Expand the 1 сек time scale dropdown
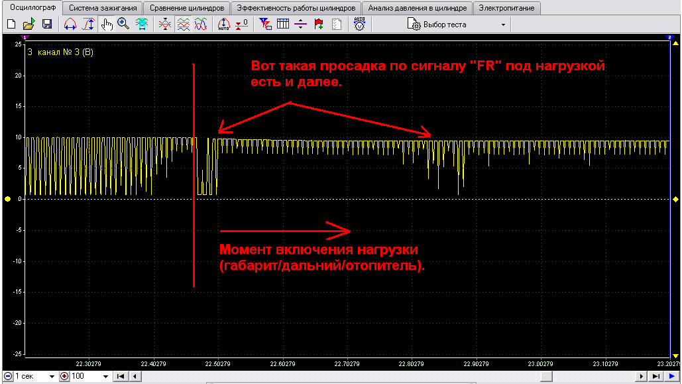 [x=52, y=376]
